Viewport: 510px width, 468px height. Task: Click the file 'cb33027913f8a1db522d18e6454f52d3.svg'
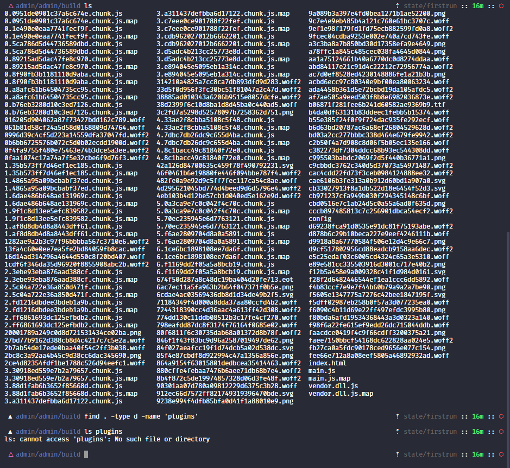[x=376, y=188]
